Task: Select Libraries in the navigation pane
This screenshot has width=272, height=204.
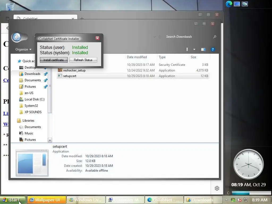Action: tap(28, 121)
